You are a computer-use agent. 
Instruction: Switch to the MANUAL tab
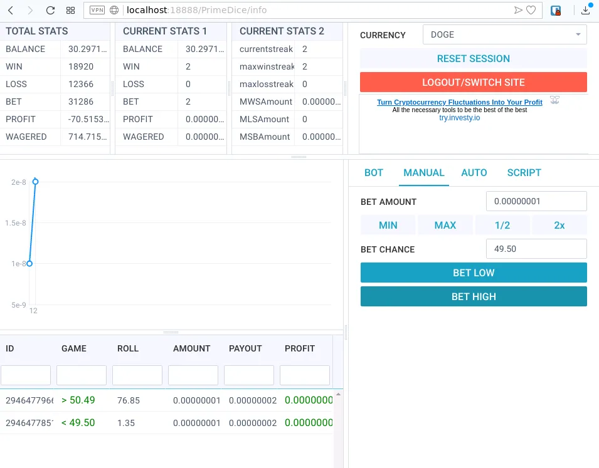(x=423, y=172)
